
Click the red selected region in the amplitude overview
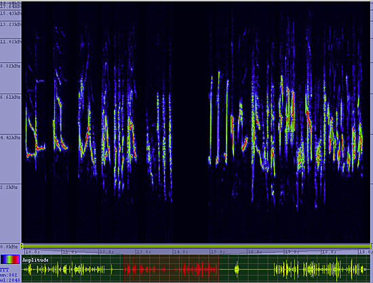click(172, 269)
